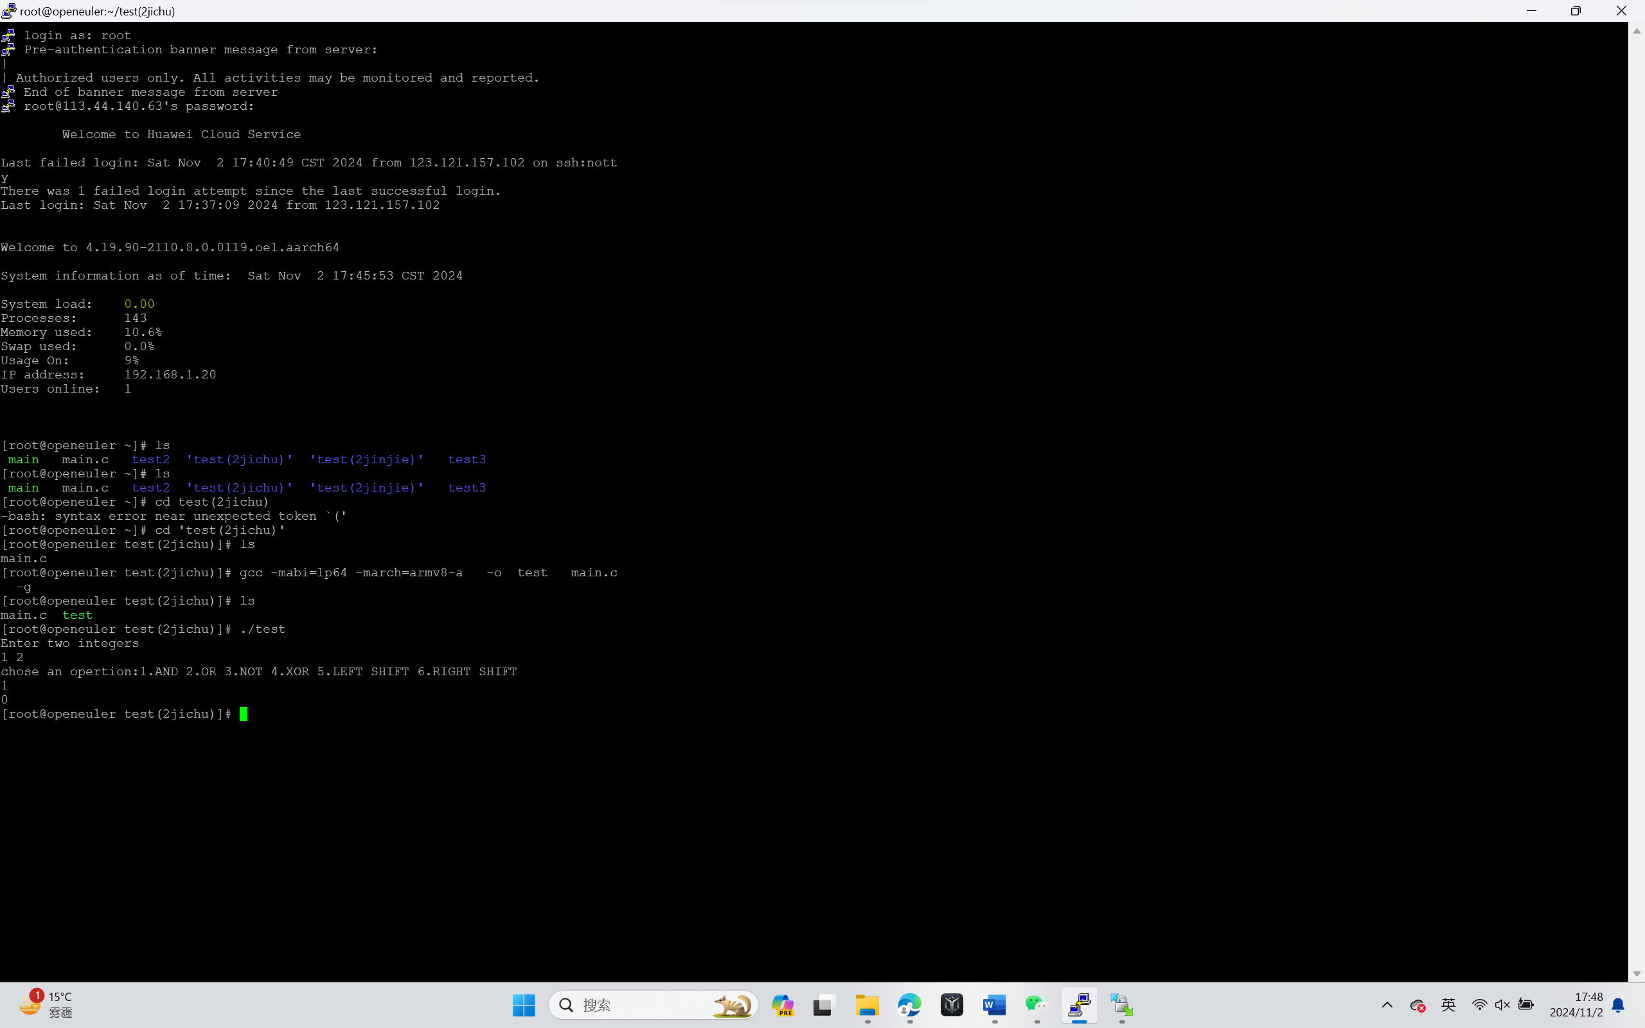Click the muted volume tray icon
The image size is (1645, 1028).
coord(1502,1005)
